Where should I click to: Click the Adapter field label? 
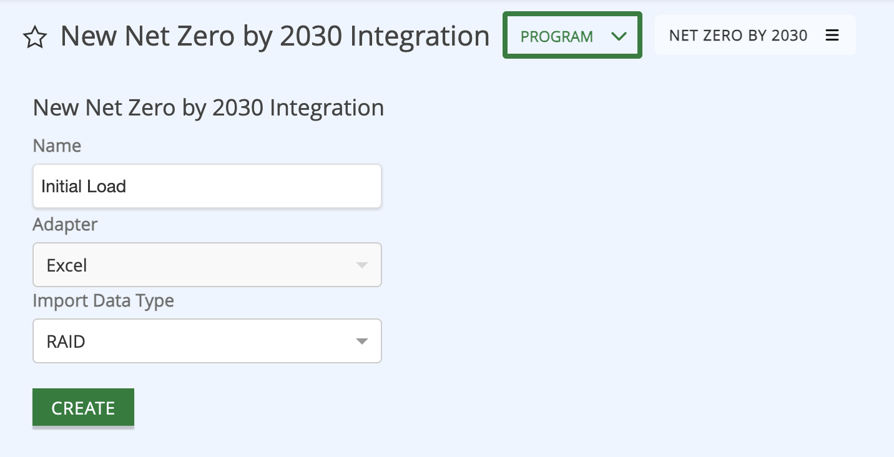(x=65, y=224)
